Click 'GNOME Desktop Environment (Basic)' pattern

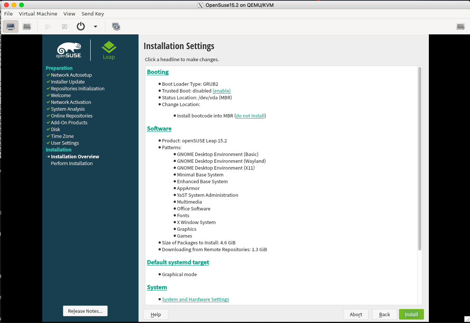[218, 154]
